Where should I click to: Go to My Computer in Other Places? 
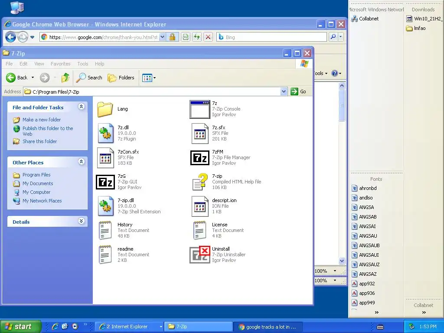pyautogui.click(x=36, y=192)
